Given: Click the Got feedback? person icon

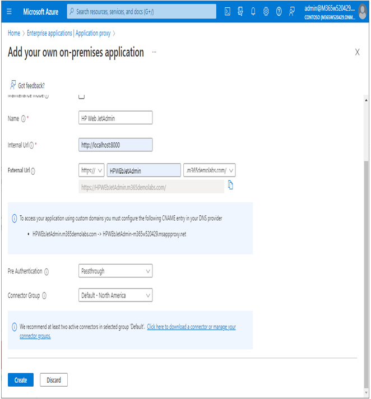Looking at the screenshot, I should 13,85.
